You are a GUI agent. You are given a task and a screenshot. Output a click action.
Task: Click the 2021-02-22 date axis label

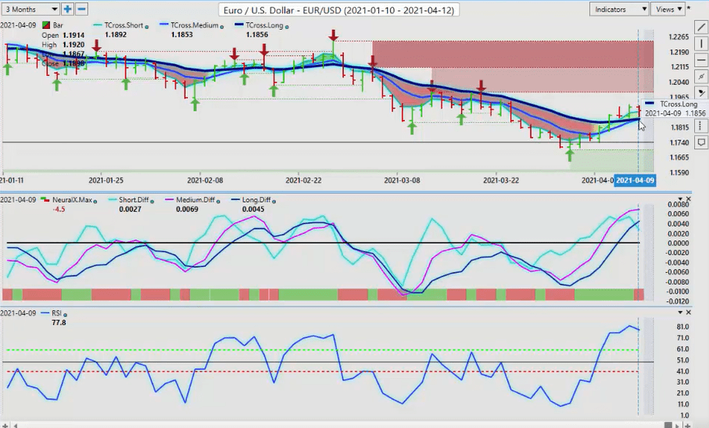pyautogui.click(x=303, y=180)
